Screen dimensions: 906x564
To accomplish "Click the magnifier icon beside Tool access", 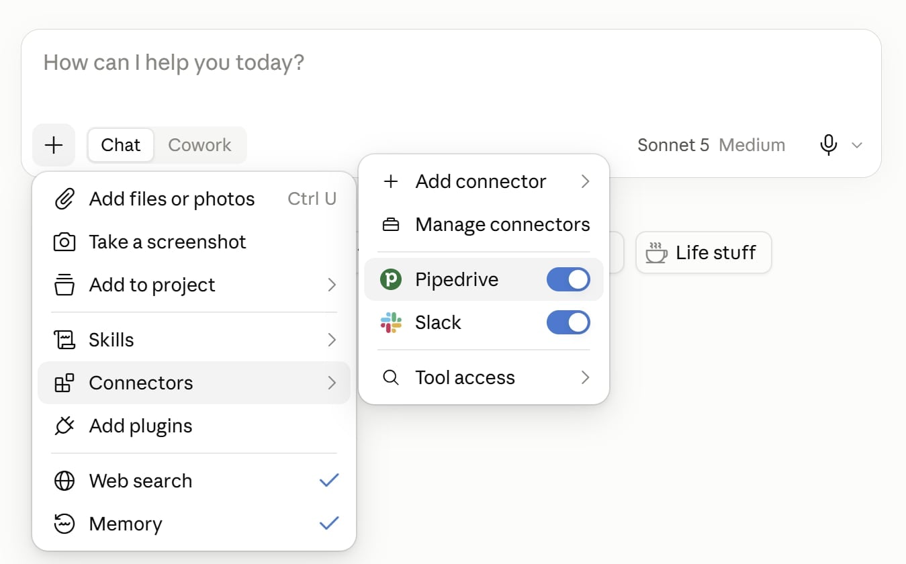I will coord(390,377).
